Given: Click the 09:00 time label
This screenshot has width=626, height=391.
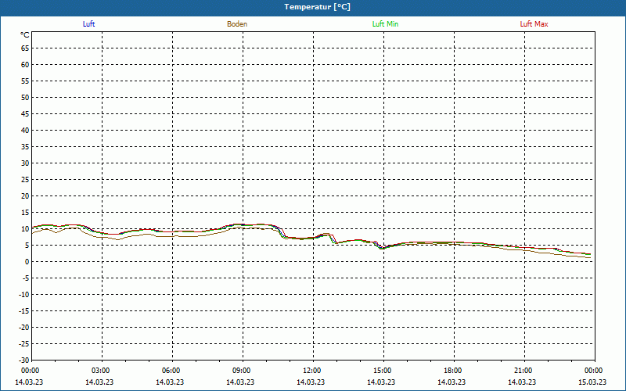Looking at the screenshot, I should click(242, 371).
